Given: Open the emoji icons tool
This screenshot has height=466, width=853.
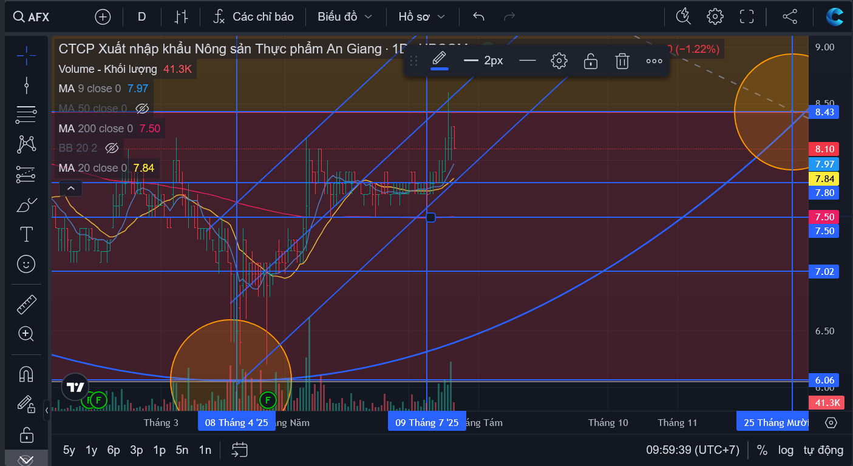Looking at the screenshot, I should pos(26,264).
